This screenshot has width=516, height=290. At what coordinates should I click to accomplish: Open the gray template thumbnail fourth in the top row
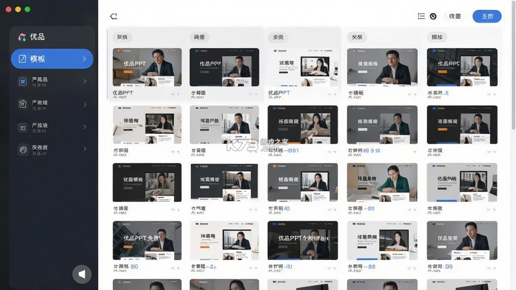[382, 67]
